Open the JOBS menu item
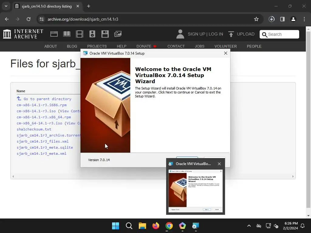This screenshot has height=233, width=311. tap(200, 46)
